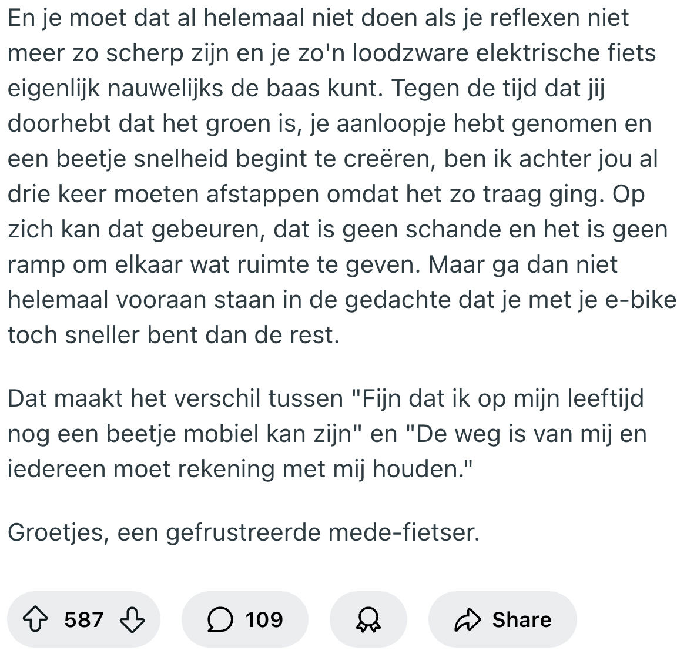This screenshot has width=677, height=657.
Task: Click the phrase "elektrische fiets"
Action: pyautogui.click(x=565, y=53)
